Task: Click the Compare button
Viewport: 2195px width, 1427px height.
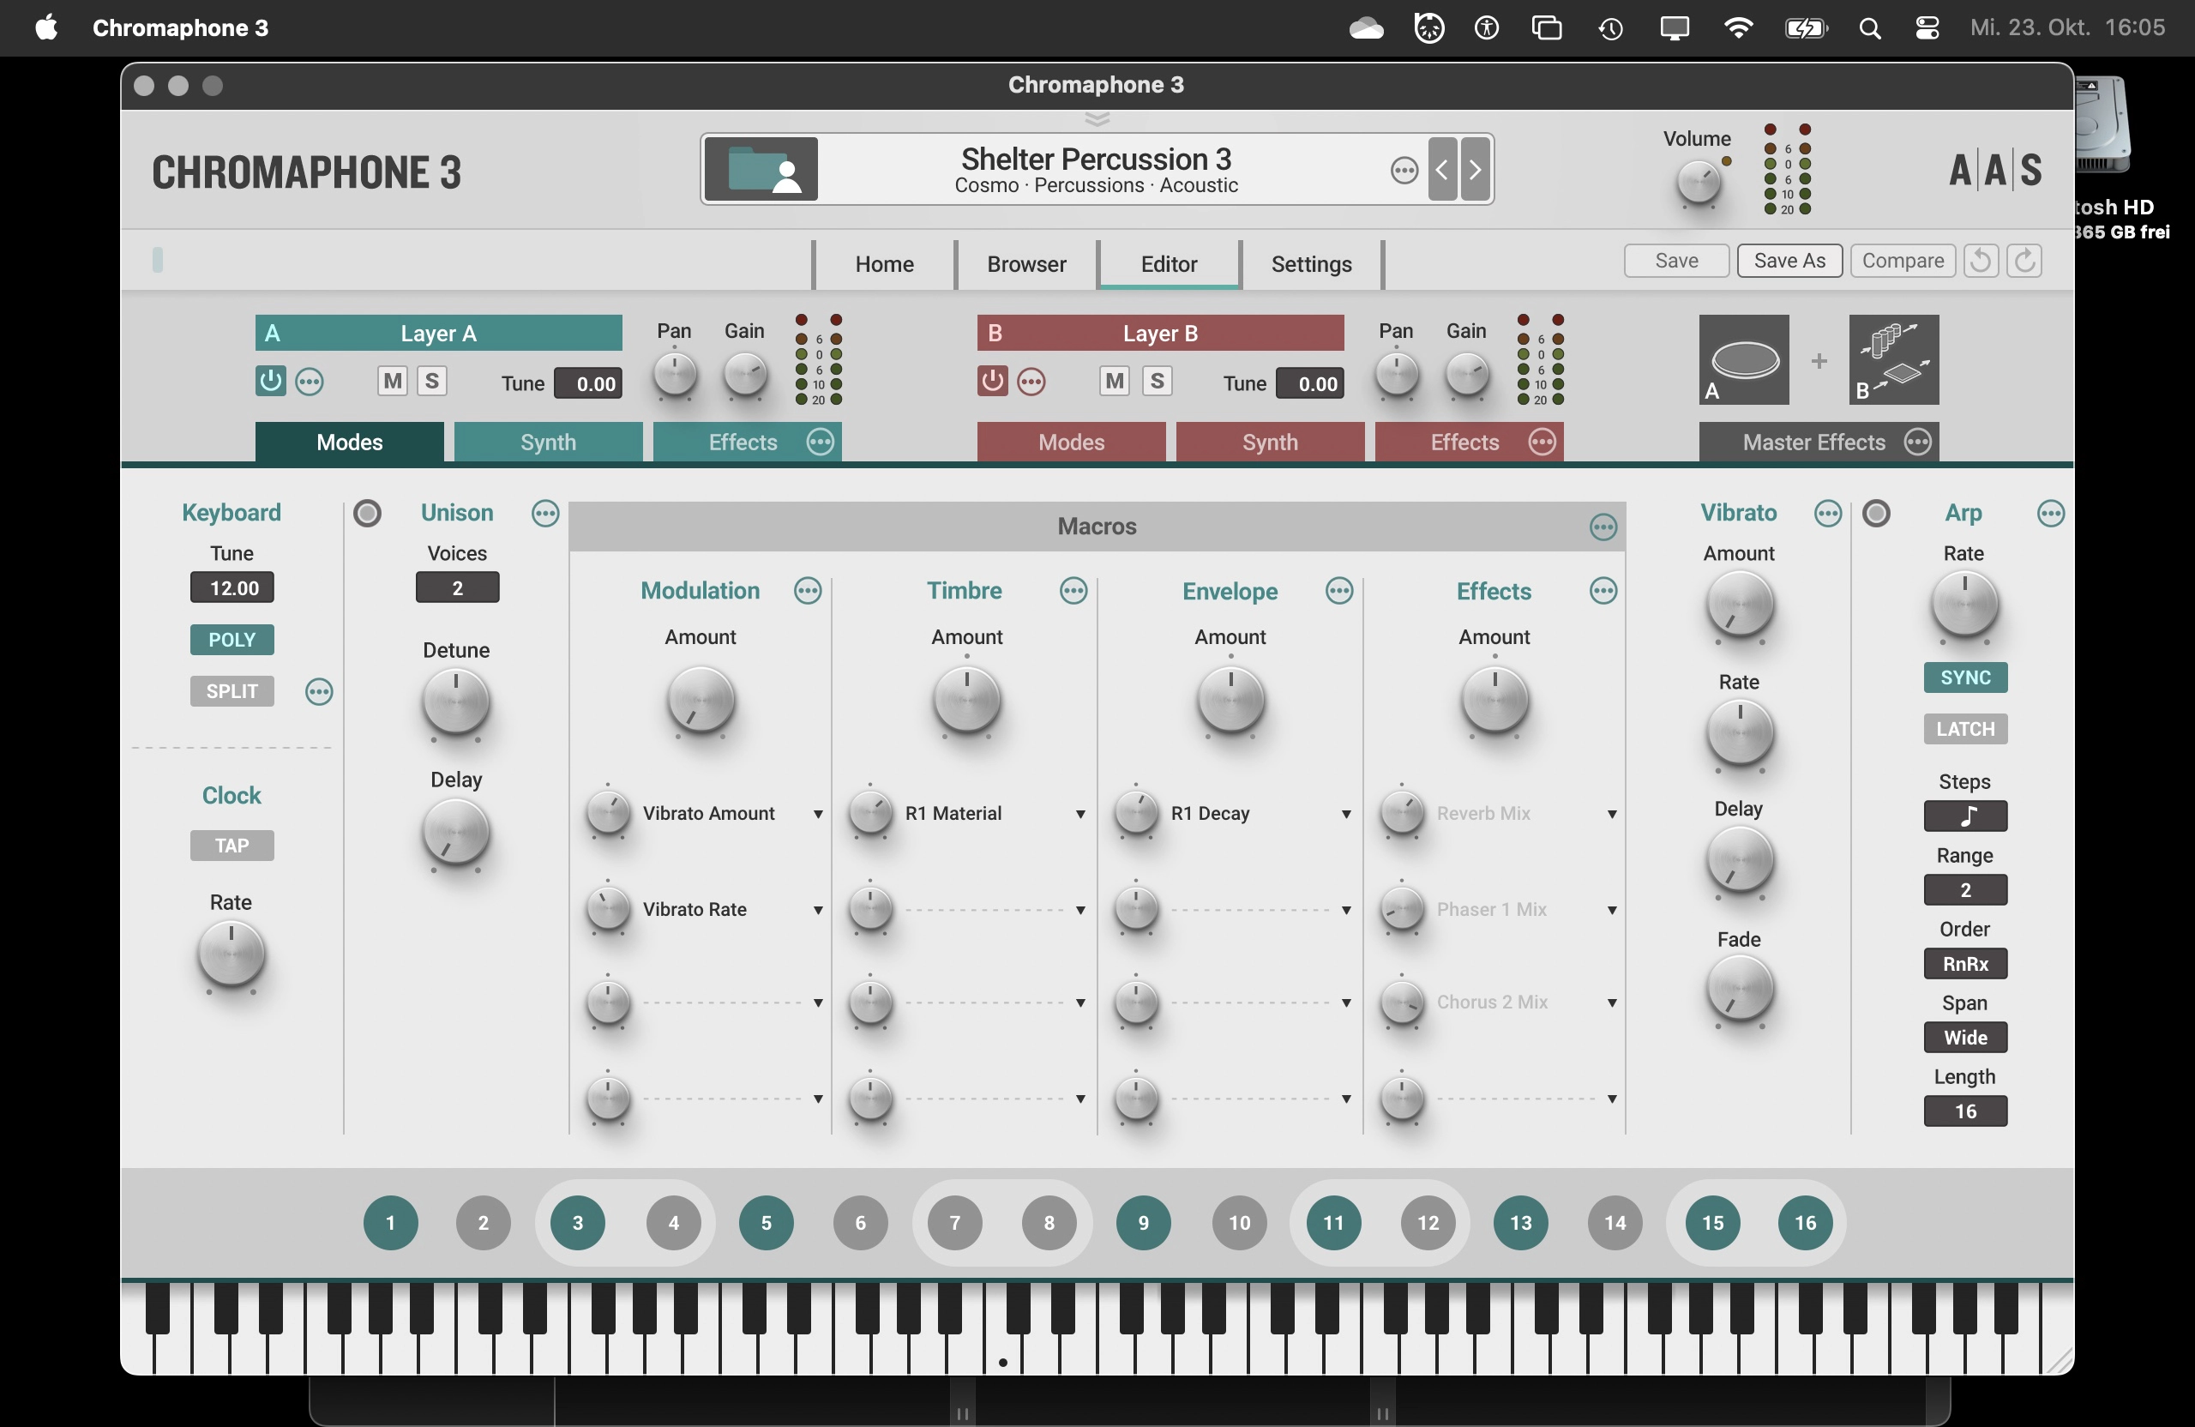Action: [1903, 261]
